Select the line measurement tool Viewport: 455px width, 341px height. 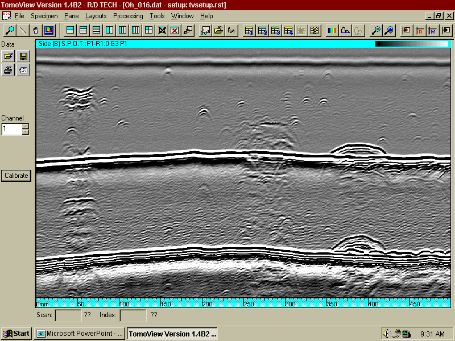coord(23,30)
